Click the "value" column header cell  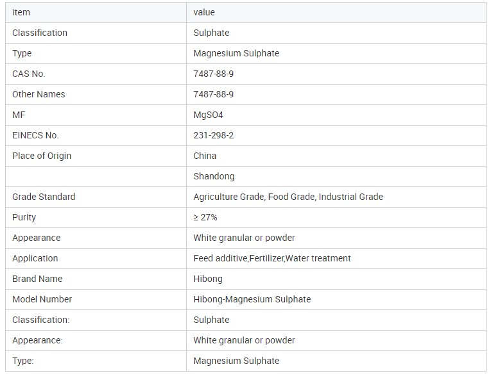click(204, 12)
